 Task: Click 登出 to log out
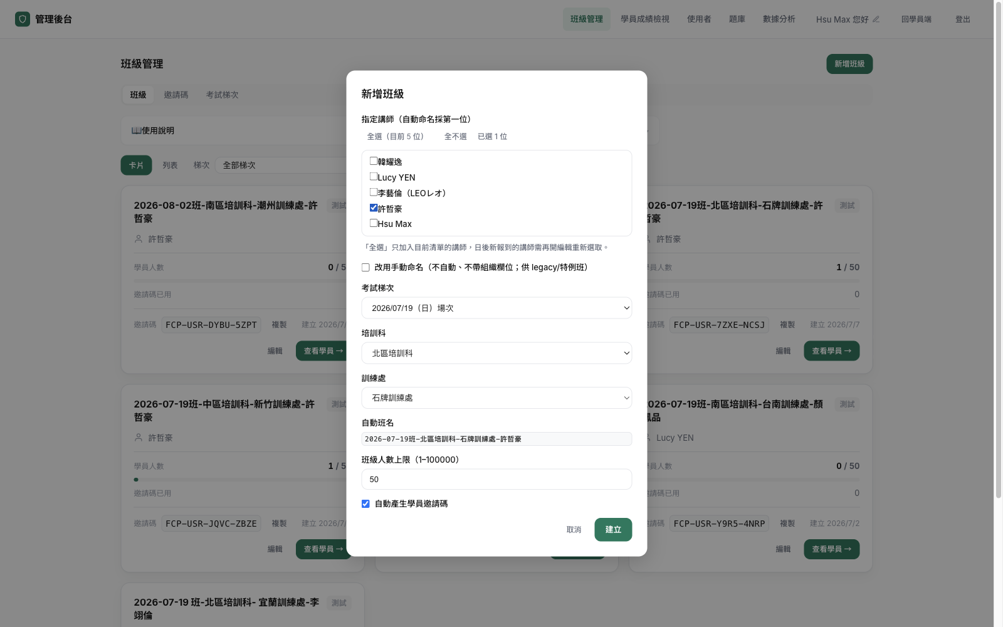click(963, 19)
